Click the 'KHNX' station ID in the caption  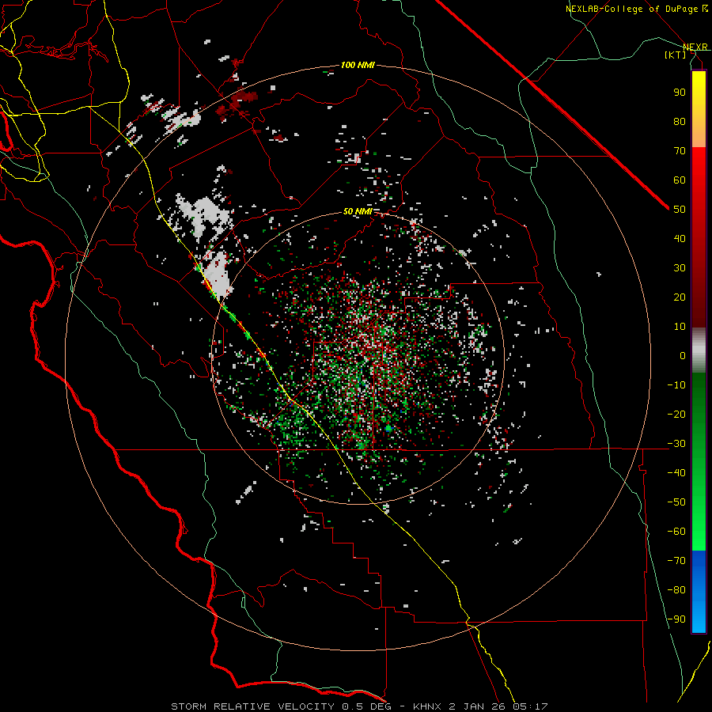428,706
